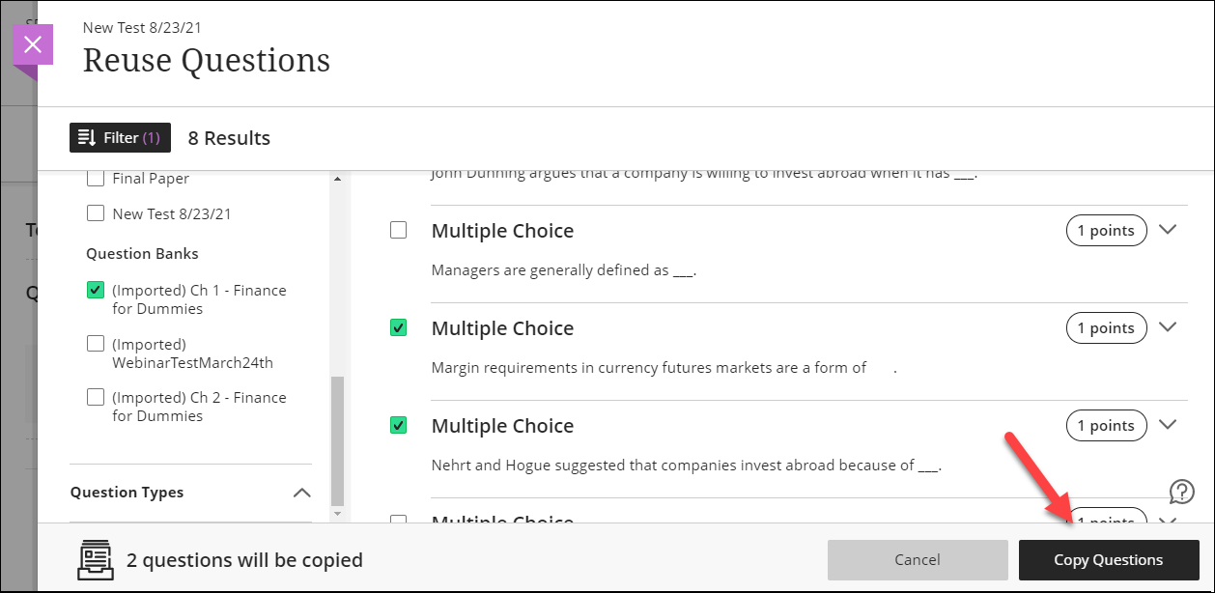Select the Managers multiple choice question

(398, 231)
